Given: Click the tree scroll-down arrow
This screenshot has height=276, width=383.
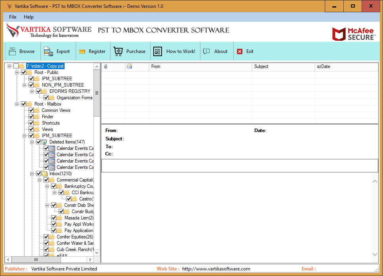Looking at the screenshot, I should point(97,253).
